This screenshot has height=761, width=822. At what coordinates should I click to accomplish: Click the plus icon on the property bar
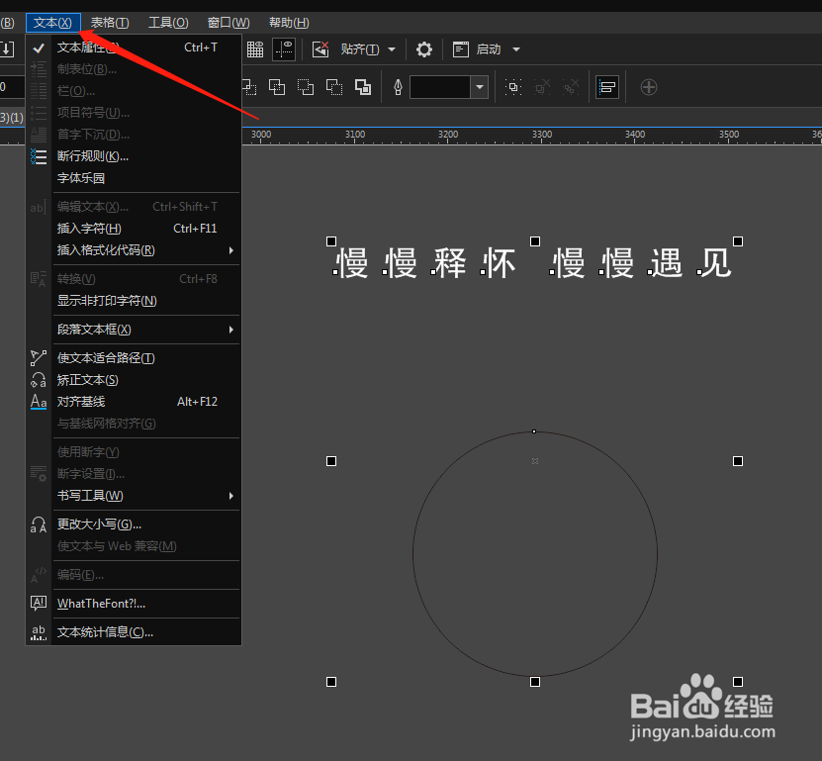pos(649,87)
